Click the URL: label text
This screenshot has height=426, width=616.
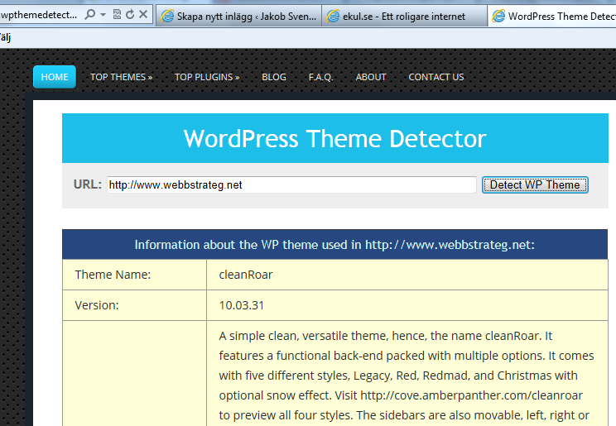(88, 184)
